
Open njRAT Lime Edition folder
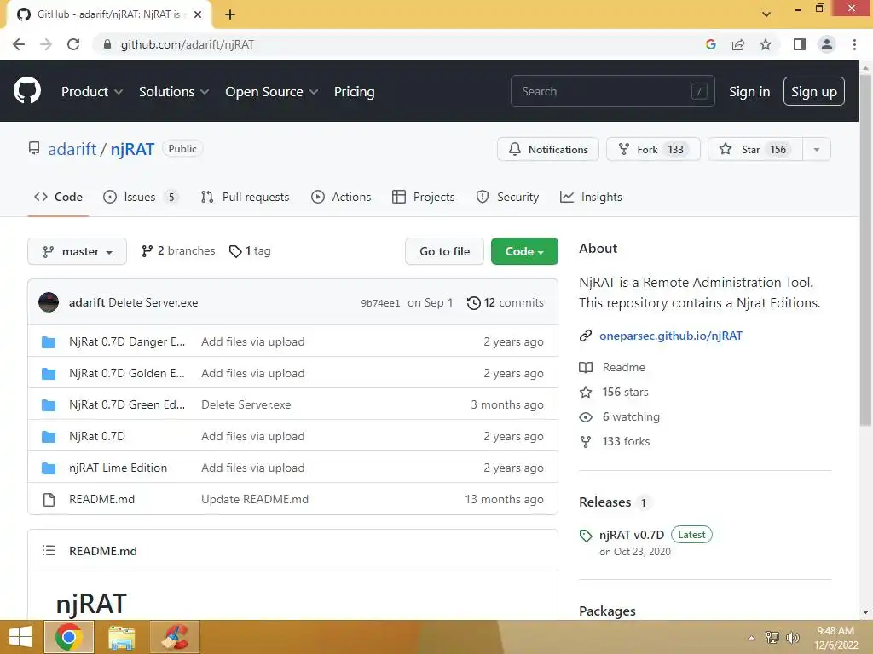(x=118, y=468)
